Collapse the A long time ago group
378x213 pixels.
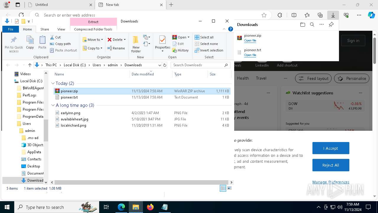coord(53,105)
